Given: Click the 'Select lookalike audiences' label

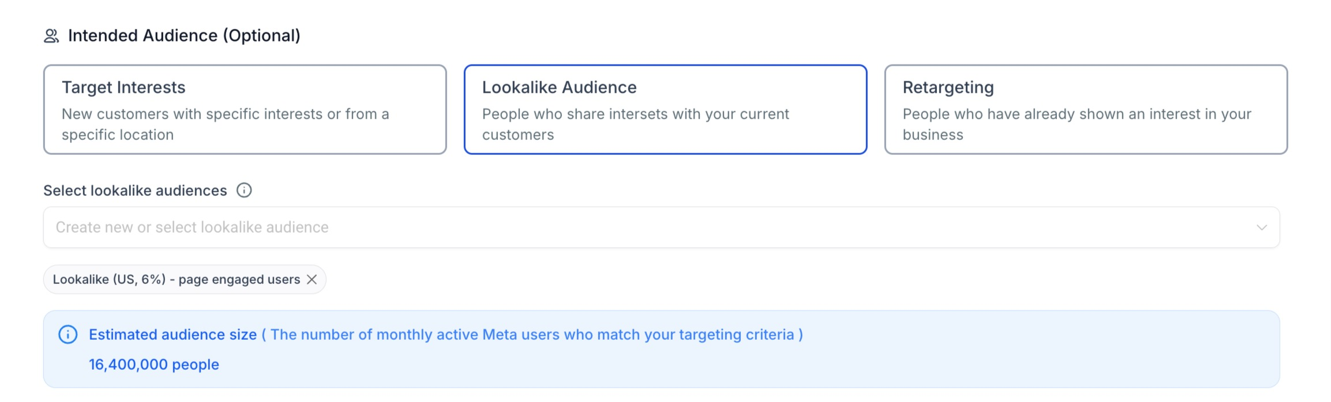Looking at the screenshot, I should point(135,191).
